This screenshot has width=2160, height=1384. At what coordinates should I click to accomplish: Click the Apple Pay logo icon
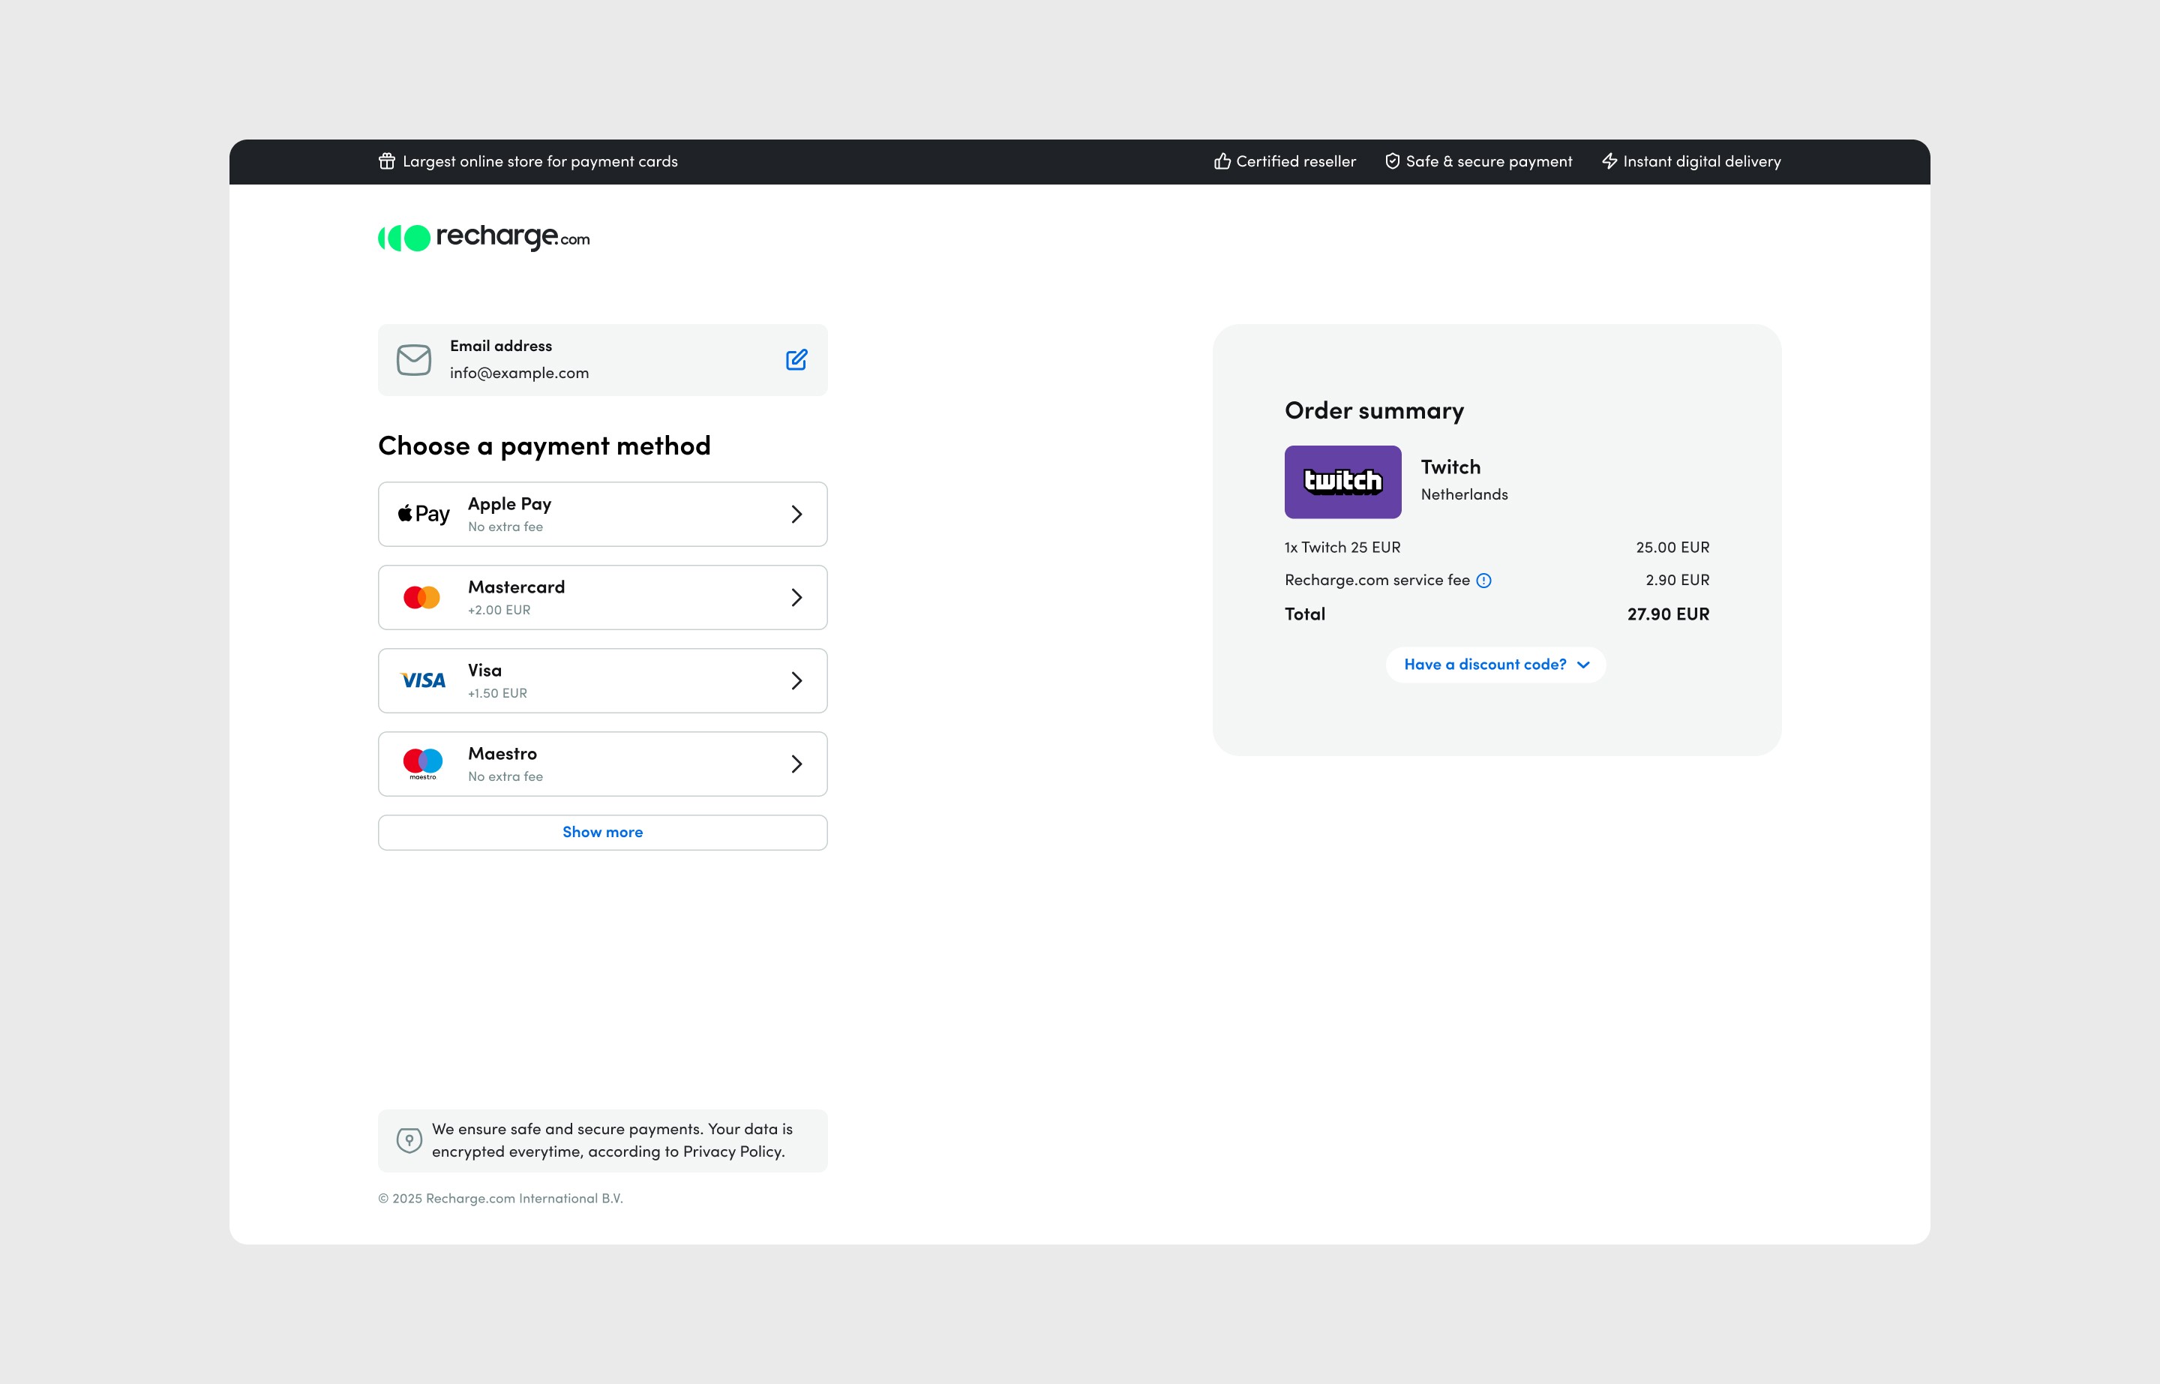point(423,514)
